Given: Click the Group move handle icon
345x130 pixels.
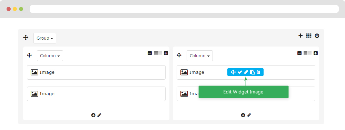Looking at the screenshot, I should pos(26,38).
